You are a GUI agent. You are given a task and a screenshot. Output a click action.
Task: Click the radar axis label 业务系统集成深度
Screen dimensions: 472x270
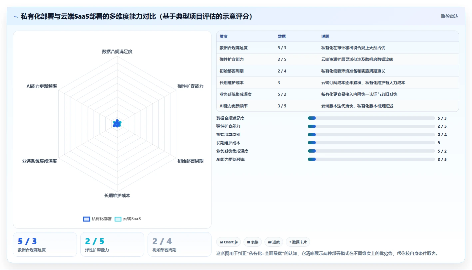pos(40,161)
